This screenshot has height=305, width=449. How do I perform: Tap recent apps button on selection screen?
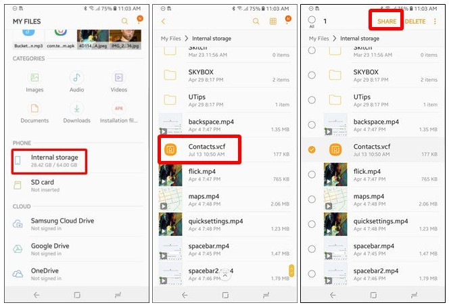point(414,295)
